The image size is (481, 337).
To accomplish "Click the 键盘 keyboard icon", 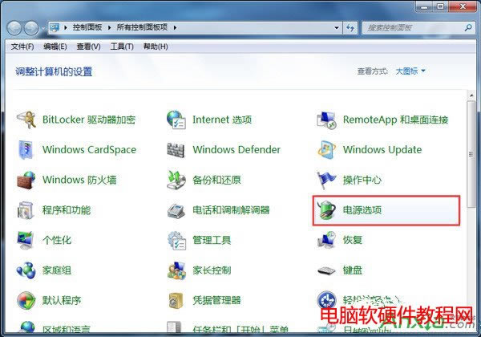I will point(326,270).
